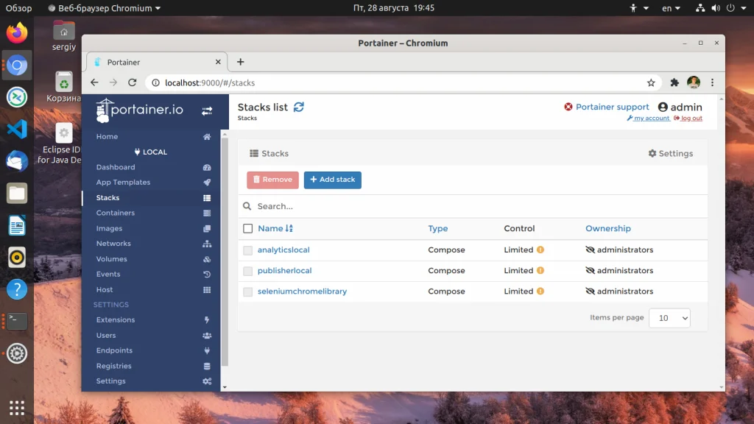Click the warning icon in analyticslocal row
Viewport: 754px width, 424px height.
540,250
